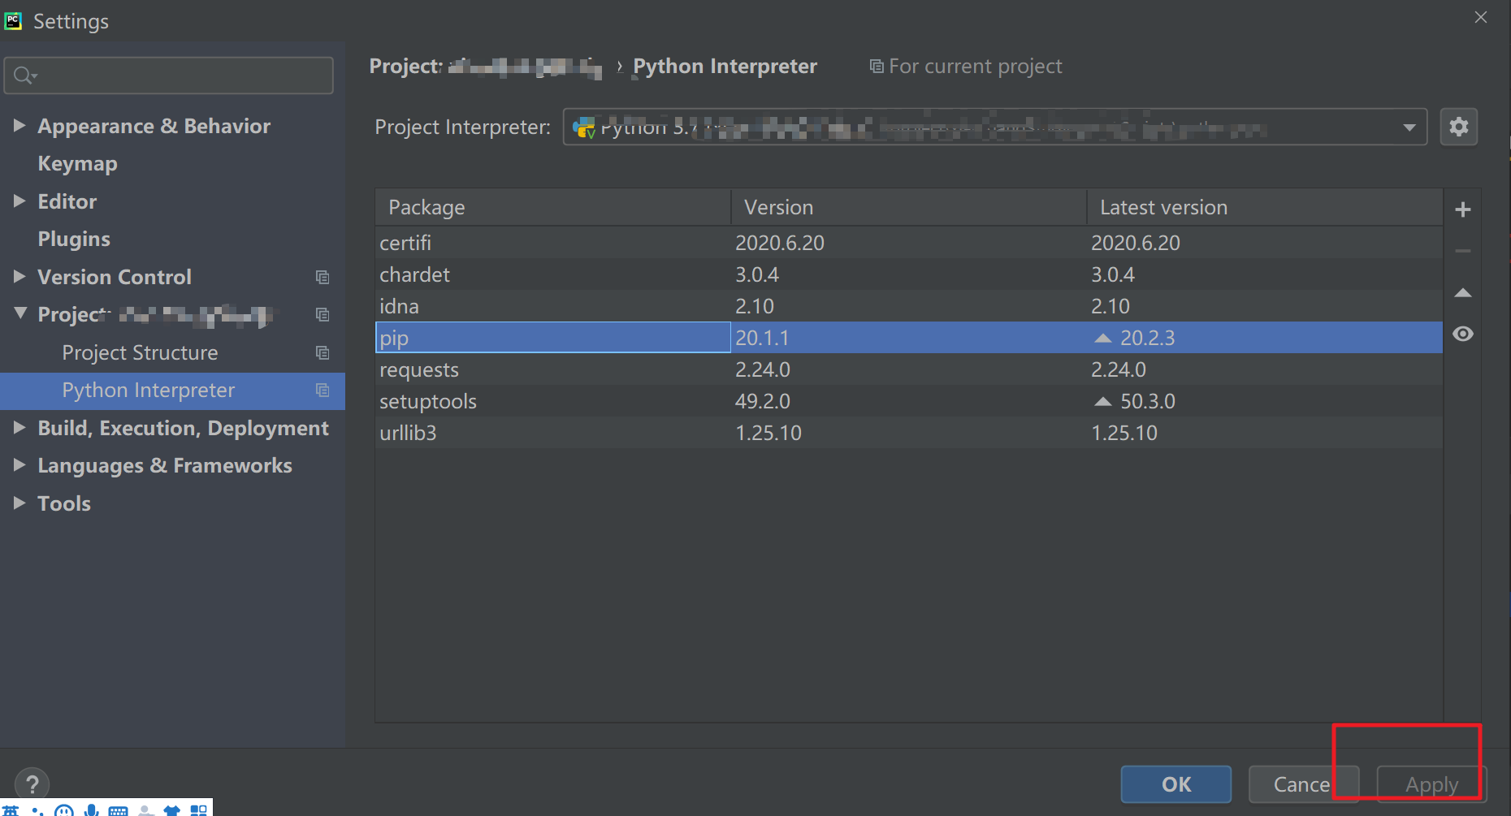Click the search magnifier icon
The width and height of the screenshot is (1511, 816).
point(24,76)
